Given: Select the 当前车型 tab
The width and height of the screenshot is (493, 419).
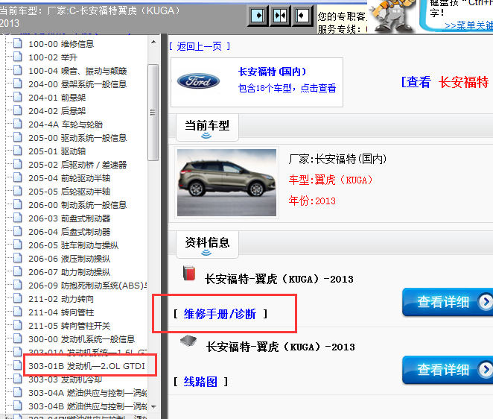Looking at the screenshot, I should 207,127.
